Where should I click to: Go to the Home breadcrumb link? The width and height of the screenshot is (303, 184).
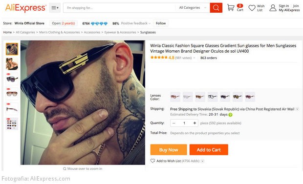coord(7,32)
